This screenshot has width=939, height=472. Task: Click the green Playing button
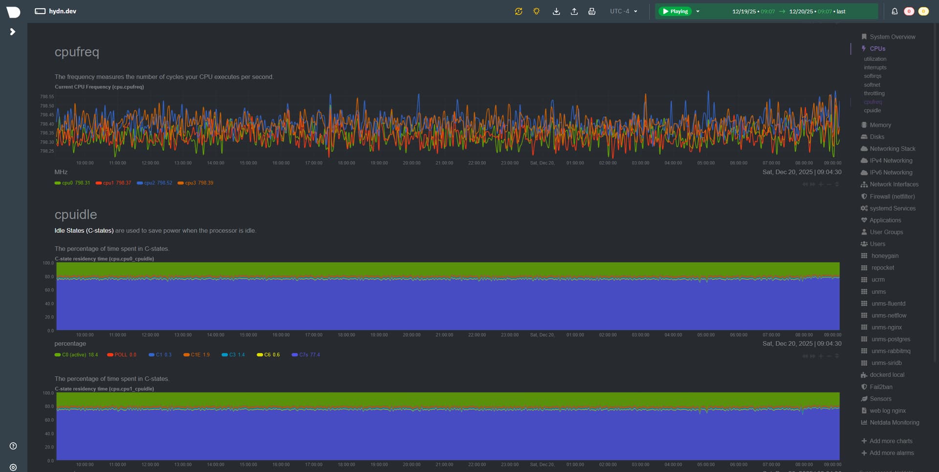pos(675,11)
